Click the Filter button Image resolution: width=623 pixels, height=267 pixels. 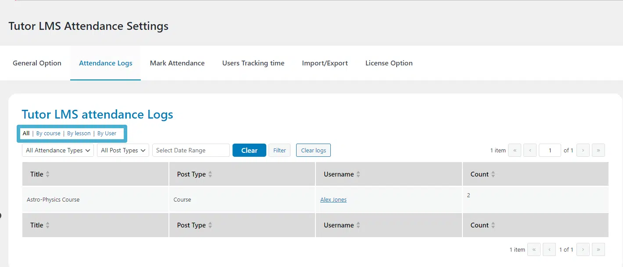point(279,150)
